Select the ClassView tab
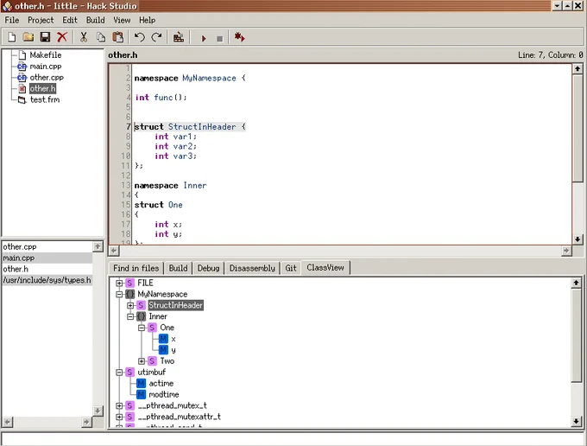This screenshot has height=446, width=587. 325,268
